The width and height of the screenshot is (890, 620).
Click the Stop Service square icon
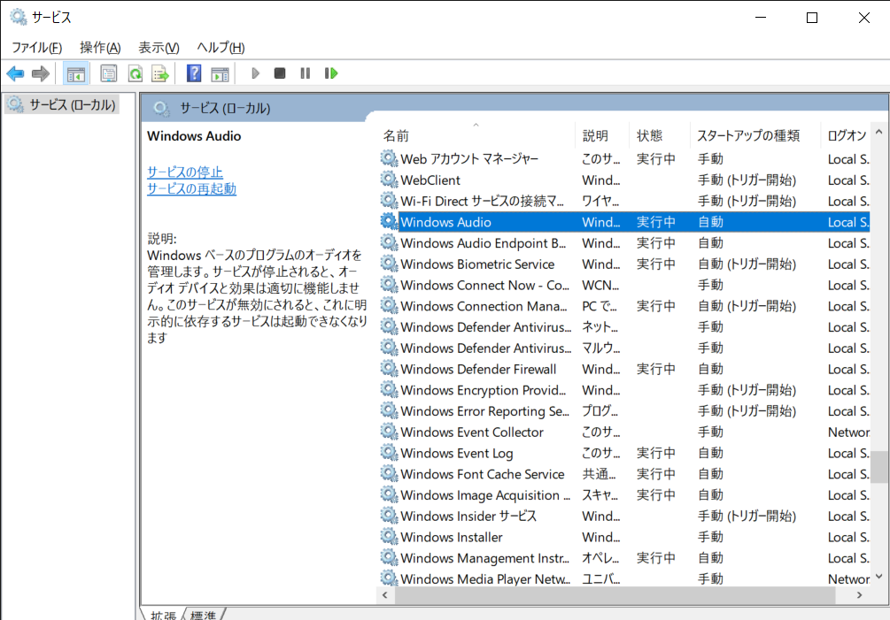279,73
